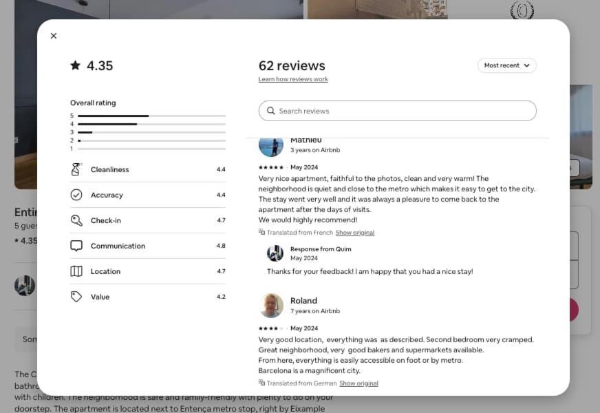Show original French text of Mathieu's review

[355, 233]
